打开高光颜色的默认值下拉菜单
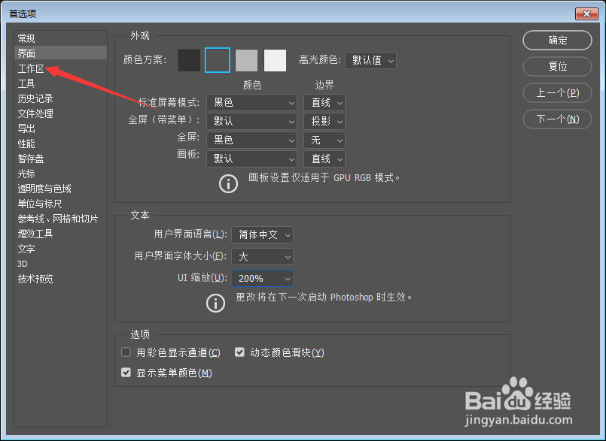Viewport: 606px width, 441px height. pos(370,60)
